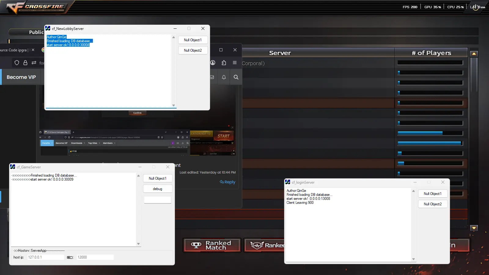This screenshot has width=489, height=275.
Task: Click scroll-down arrow in cf_NewLobbyServer log
Action: pyautogui.click(x=174, y=105)
